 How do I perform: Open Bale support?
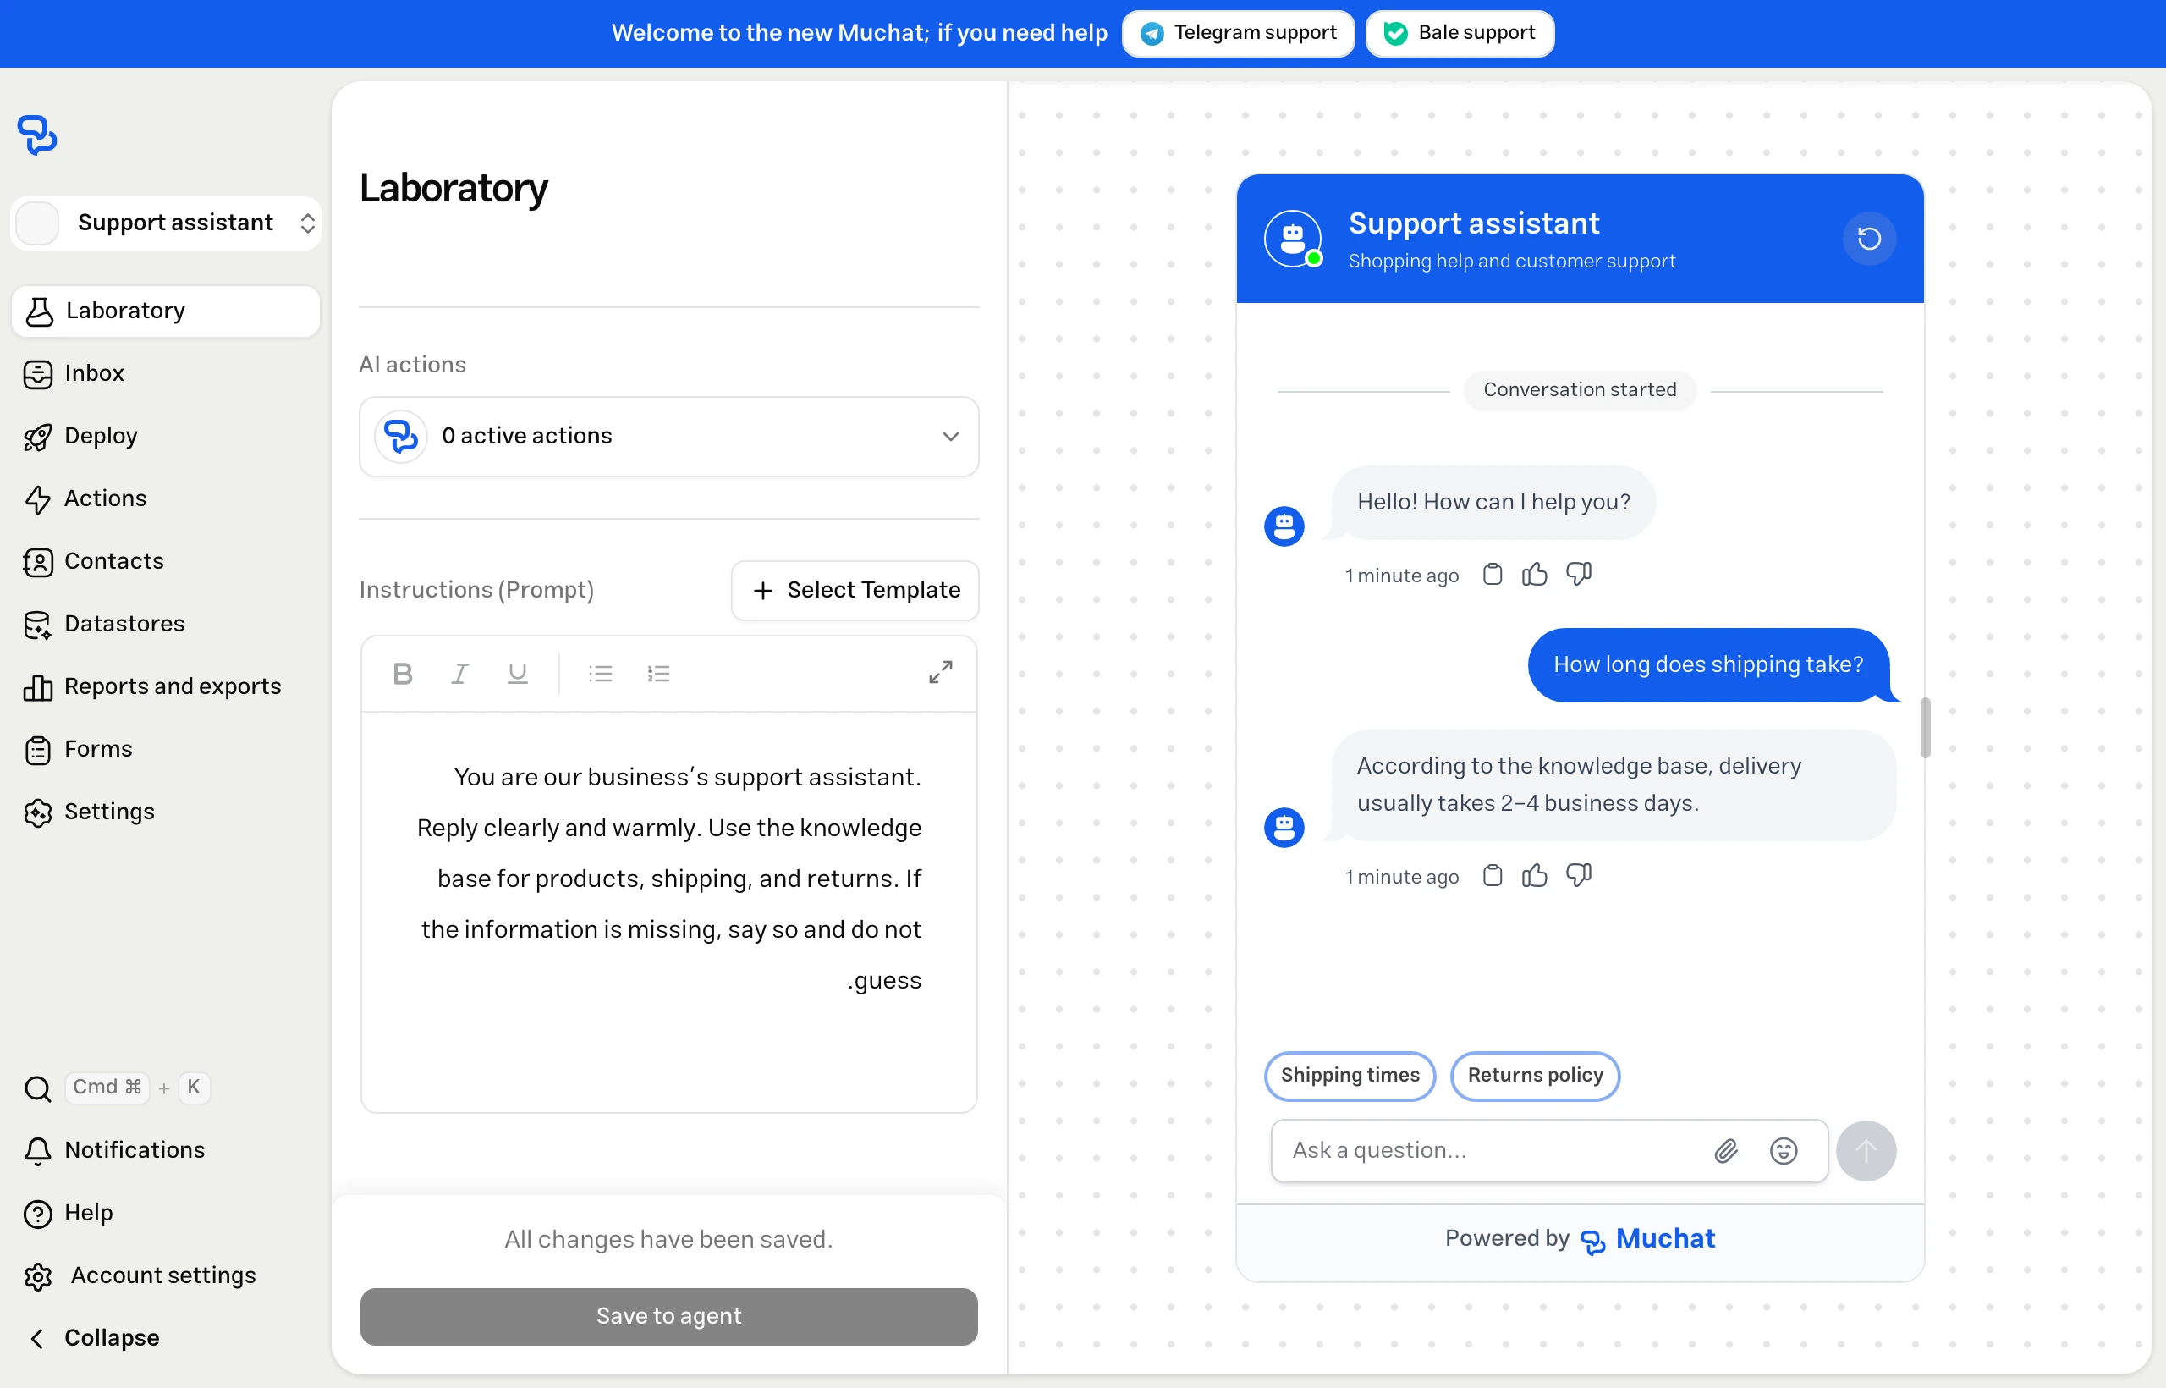(x=1460, y=33)
